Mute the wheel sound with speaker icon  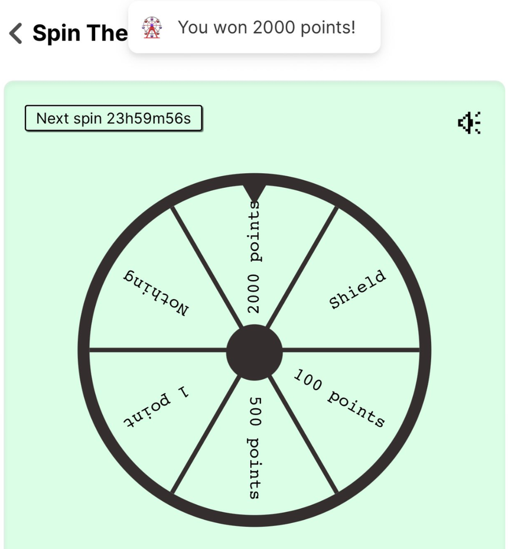[469, 122]
